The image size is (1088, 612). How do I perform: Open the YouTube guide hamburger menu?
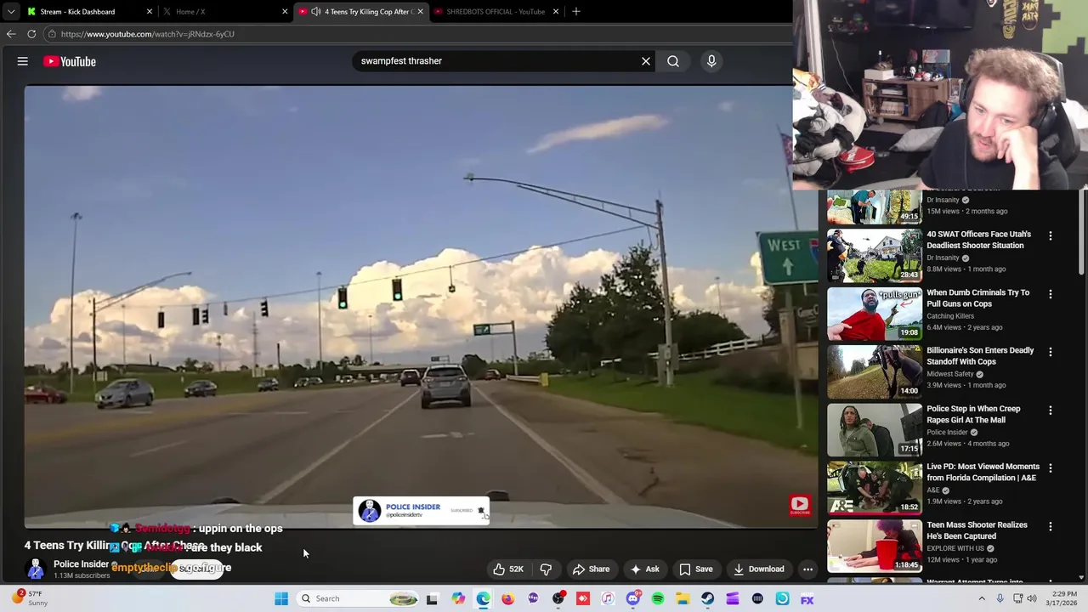coord(23,61)
